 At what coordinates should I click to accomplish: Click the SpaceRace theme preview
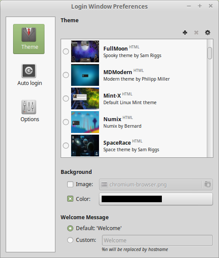click(x=85, y=146)
